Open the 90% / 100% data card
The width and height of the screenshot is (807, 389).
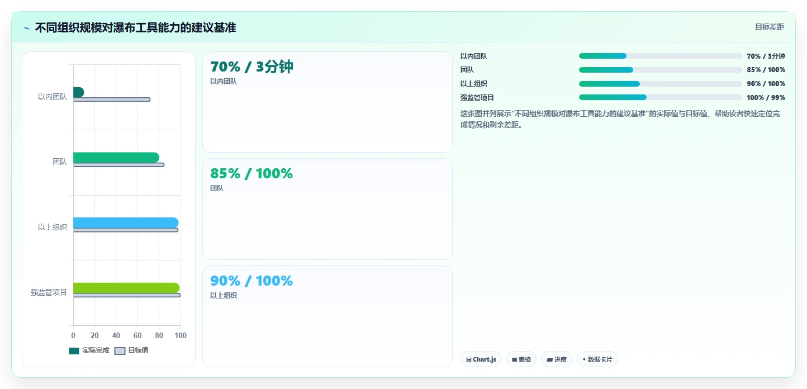coord(327,316)
